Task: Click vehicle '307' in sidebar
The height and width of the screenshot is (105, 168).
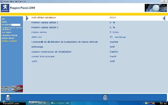Action: tap(3, 19)
